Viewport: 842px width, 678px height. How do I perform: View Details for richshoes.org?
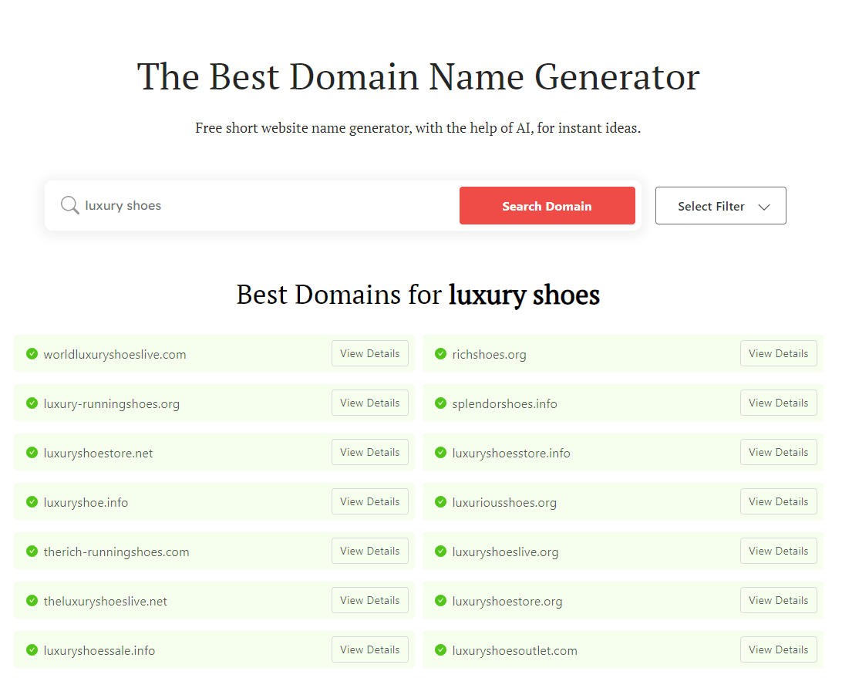pos(779,353)
